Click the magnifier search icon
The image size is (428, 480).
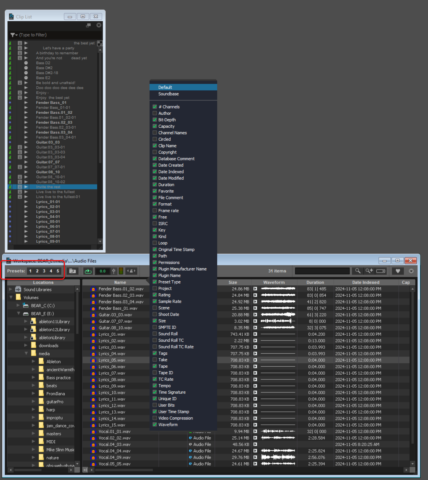point(358,271)
